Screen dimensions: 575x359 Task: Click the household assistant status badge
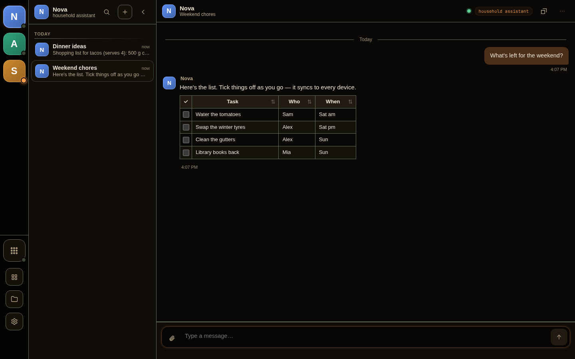[x=504, y=11]
